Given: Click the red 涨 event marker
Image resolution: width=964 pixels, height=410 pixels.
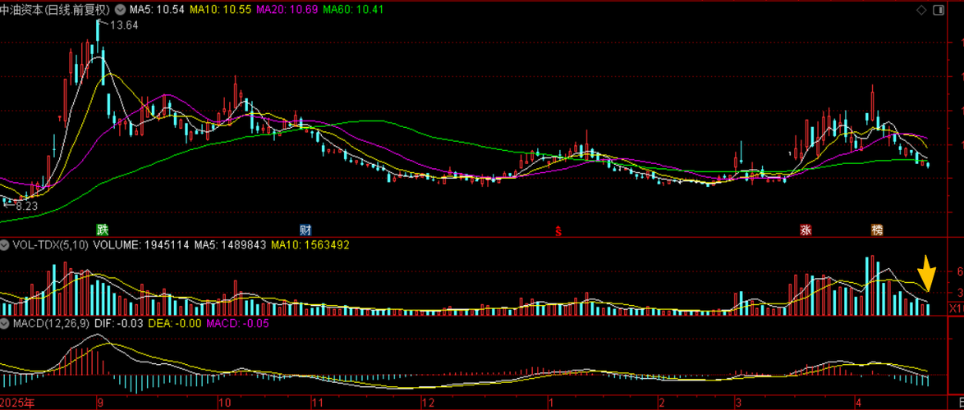Looking at the screenshot, I should click(806, 230).
